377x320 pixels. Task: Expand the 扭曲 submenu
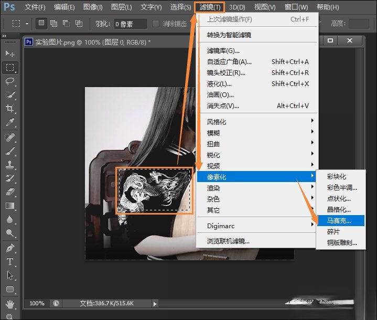257,144
